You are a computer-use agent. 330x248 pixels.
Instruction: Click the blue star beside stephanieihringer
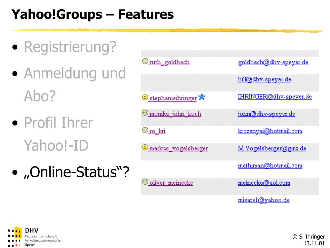[x=202, y=97]
